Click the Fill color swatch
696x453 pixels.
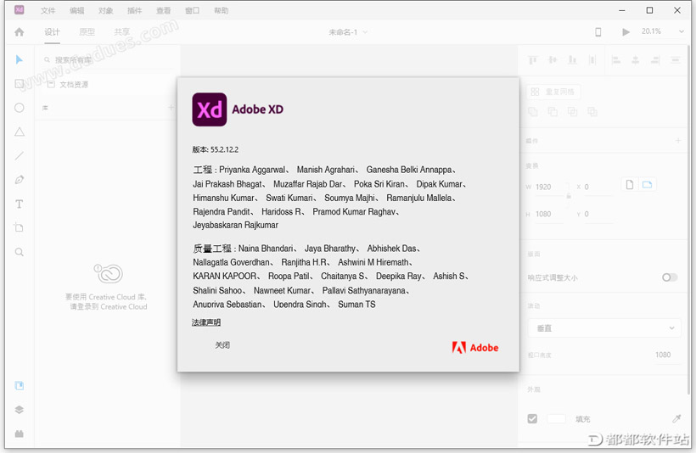(x=556, y=418)
